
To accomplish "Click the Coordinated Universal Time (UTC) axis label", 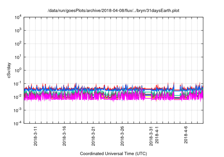I will pos(113,153).
